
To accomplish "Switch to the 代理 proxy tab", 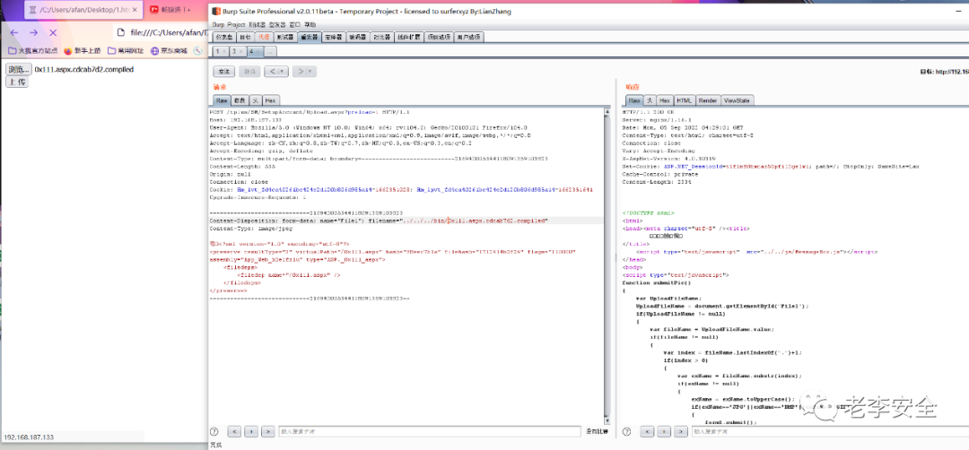I will pyautogui.click(x=264, y=37).
